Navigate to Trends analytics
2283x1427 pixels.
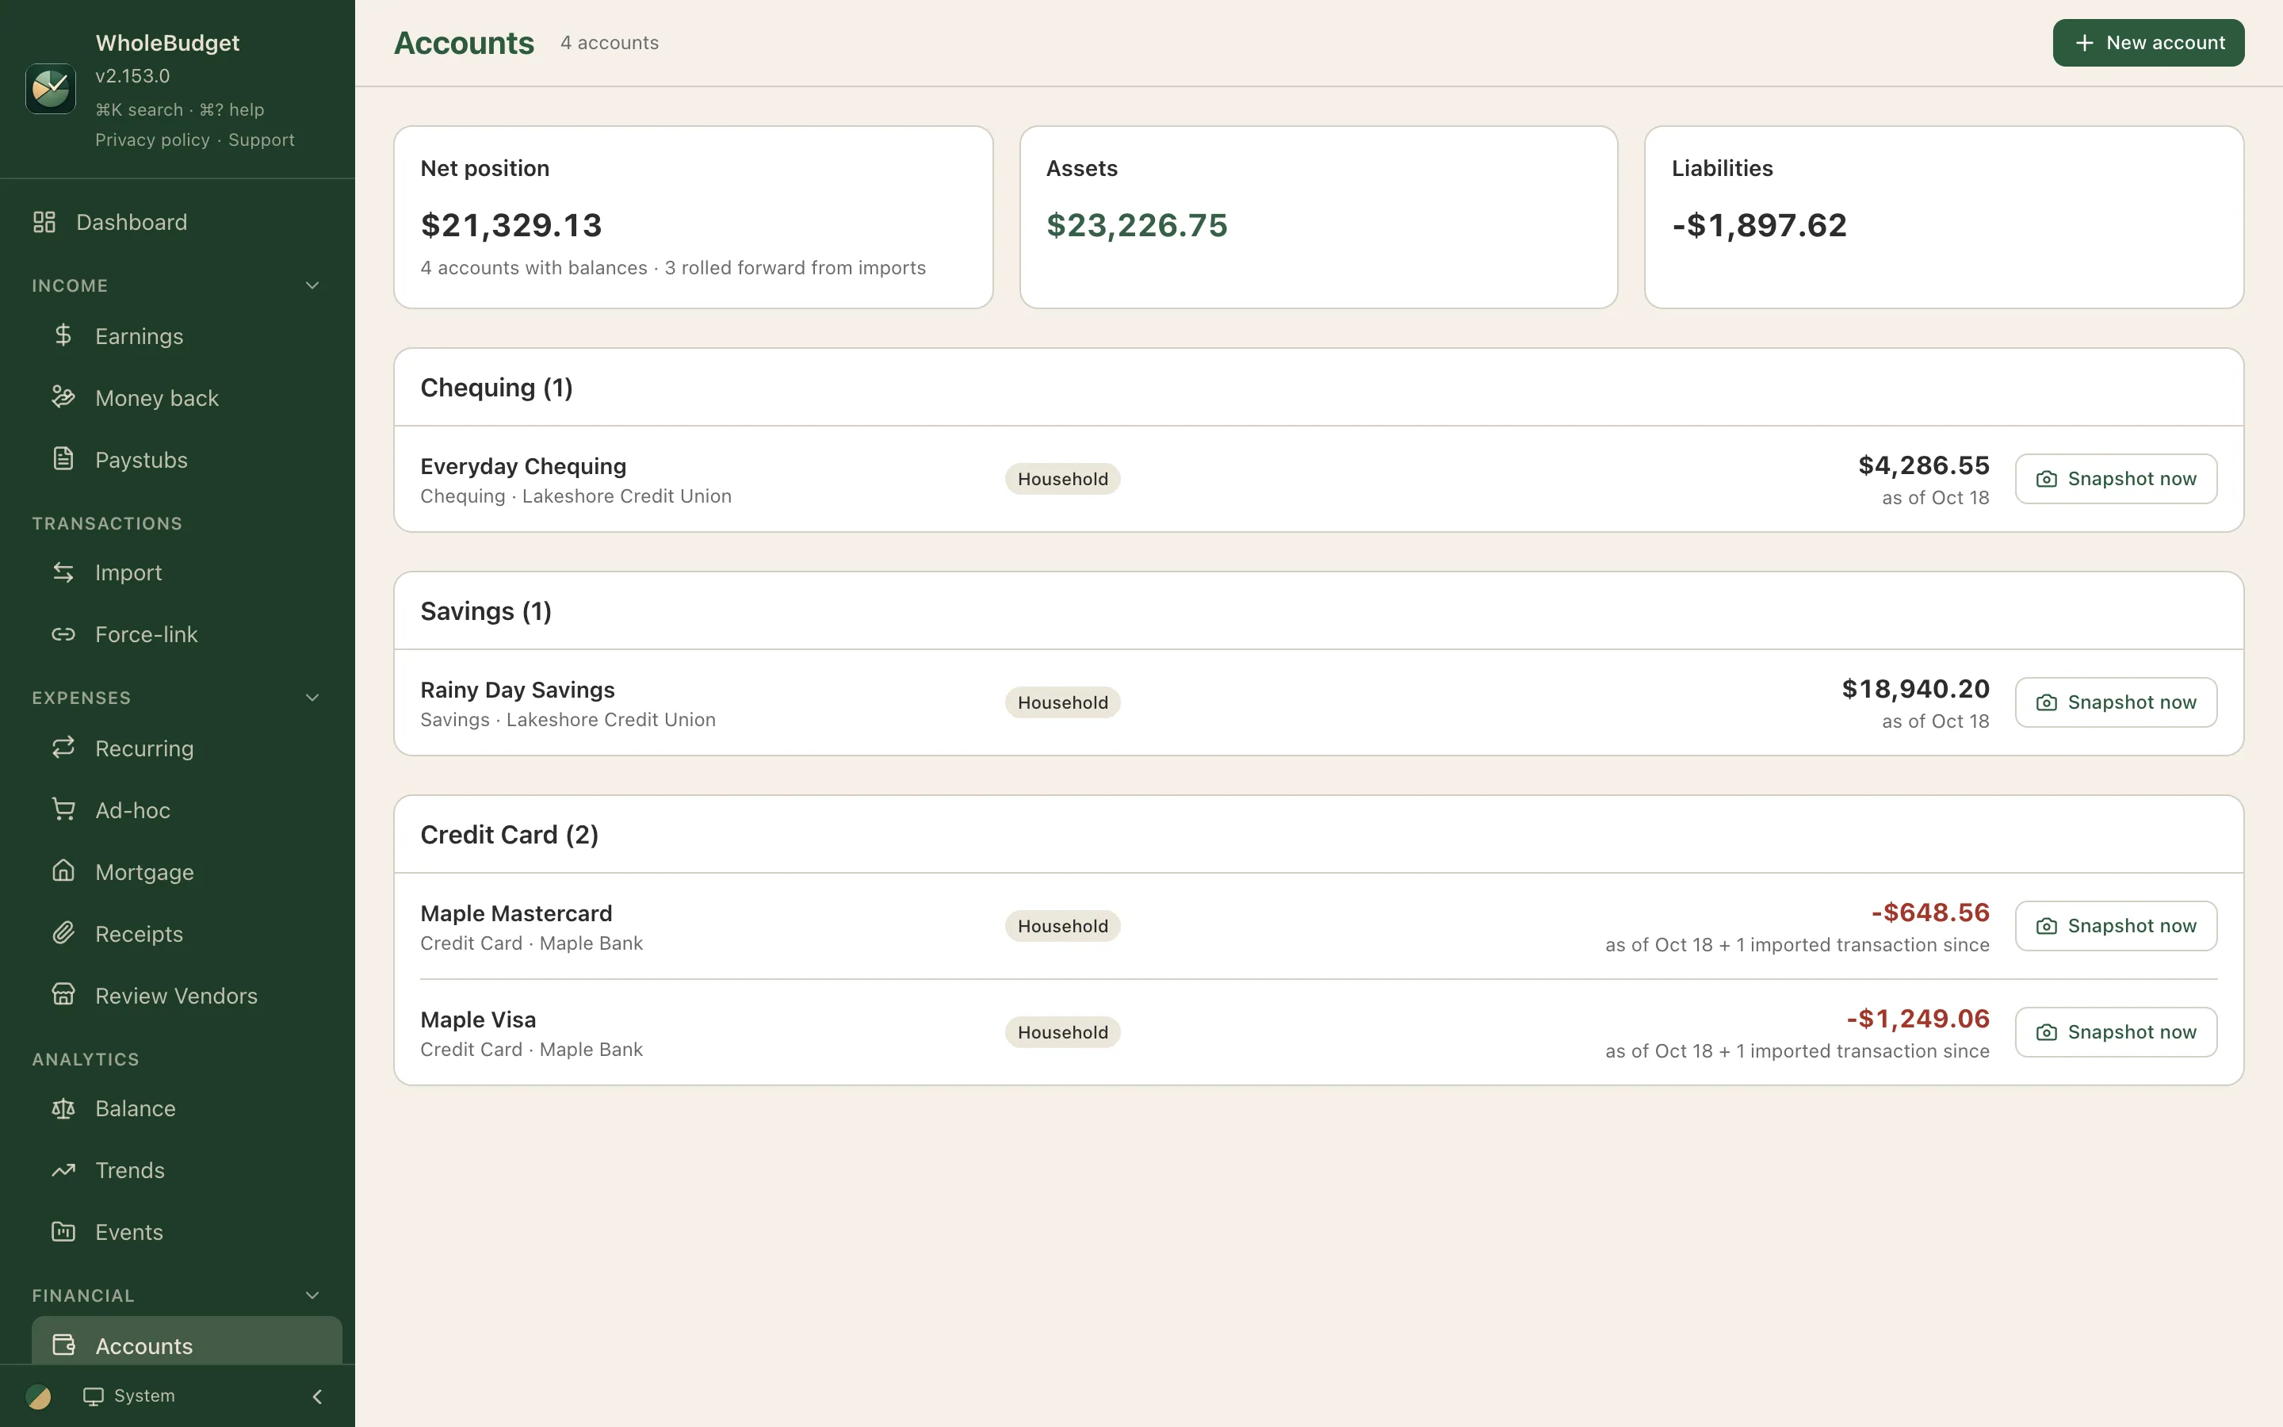187,1170
